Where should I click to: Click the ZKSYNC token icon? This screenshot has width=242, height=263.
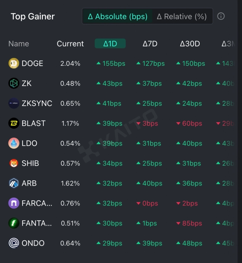pos(14,103)
